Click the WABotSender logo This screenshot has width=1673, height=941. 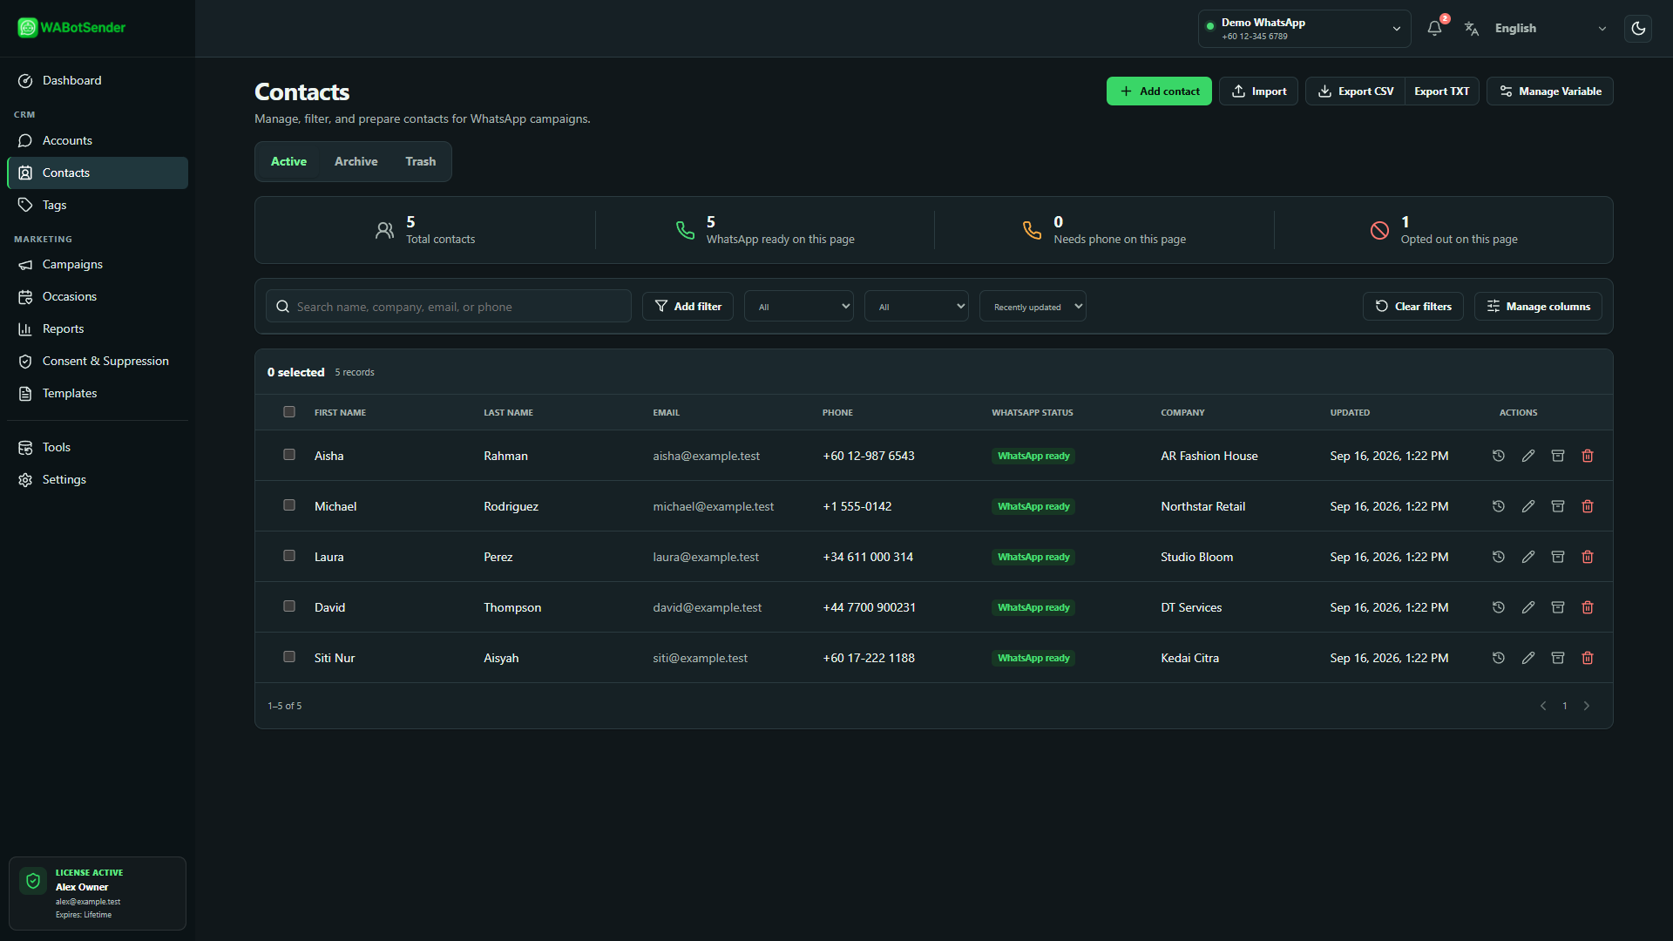tap(71, 28)
